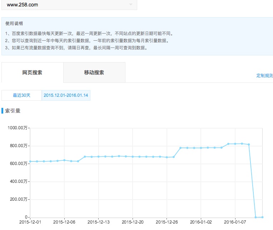The image size is (273, 230).
Task: Click the 使用说明 heading in notice box
Action: coord(14,24)
